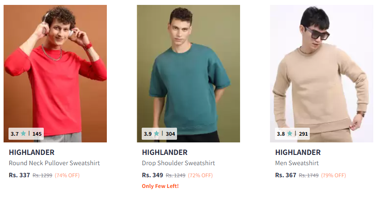This screenshot has height=200, width=384.
Task: Click the Only Few Left! label
Action: pyautogui.click(x=160, y=186)
